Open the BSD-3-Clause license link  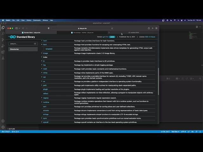150,37
